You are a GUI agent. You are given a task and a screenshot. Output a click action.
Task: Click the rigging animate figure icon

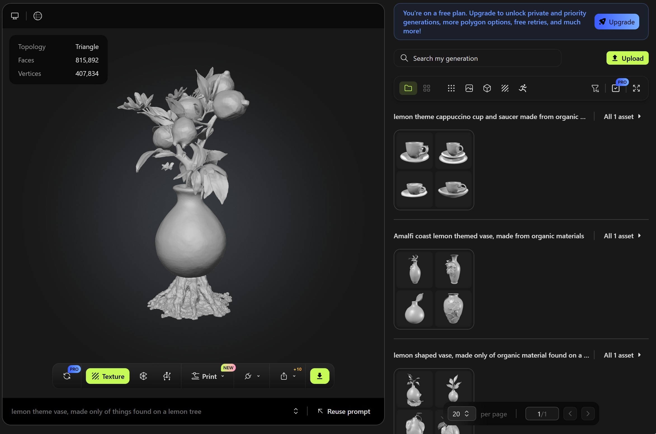167,376
